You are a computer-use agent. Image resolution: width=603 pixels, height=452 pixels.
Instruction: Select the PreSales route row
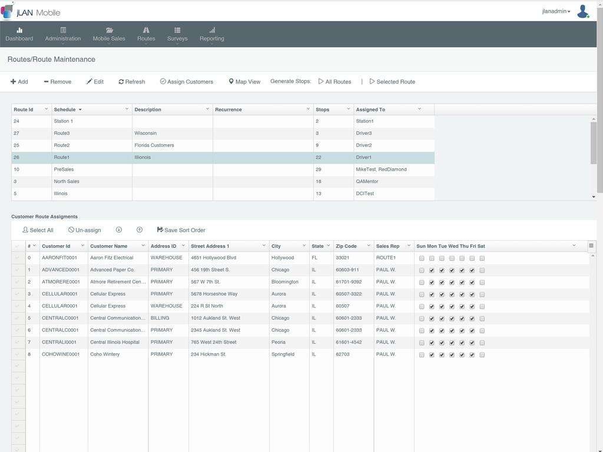[x=223, y=169]
